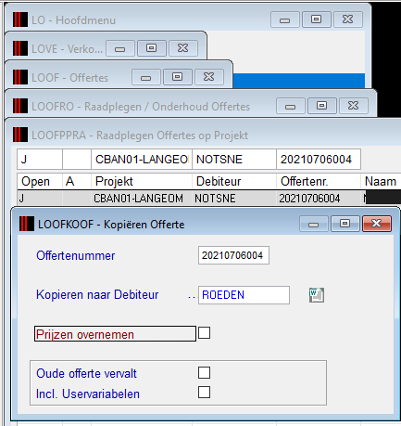Open lookup dots before Kopieren naar Debiteur field
The image size is (401, 426).
(192, 297)
